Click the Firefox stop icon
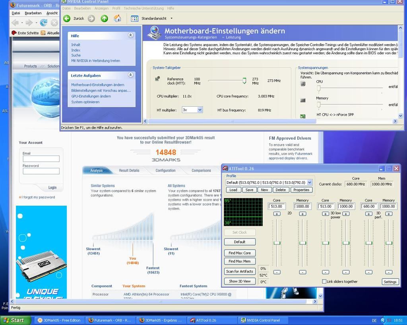The width and height of the screenshot is (407, 325). pos(54,23)
